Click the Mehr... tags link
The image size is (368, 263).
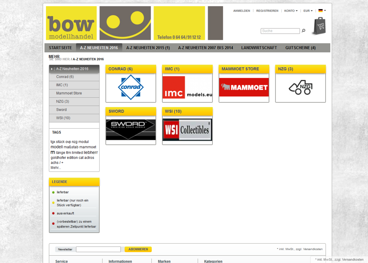pyautogui.click(x=56, y=168)
